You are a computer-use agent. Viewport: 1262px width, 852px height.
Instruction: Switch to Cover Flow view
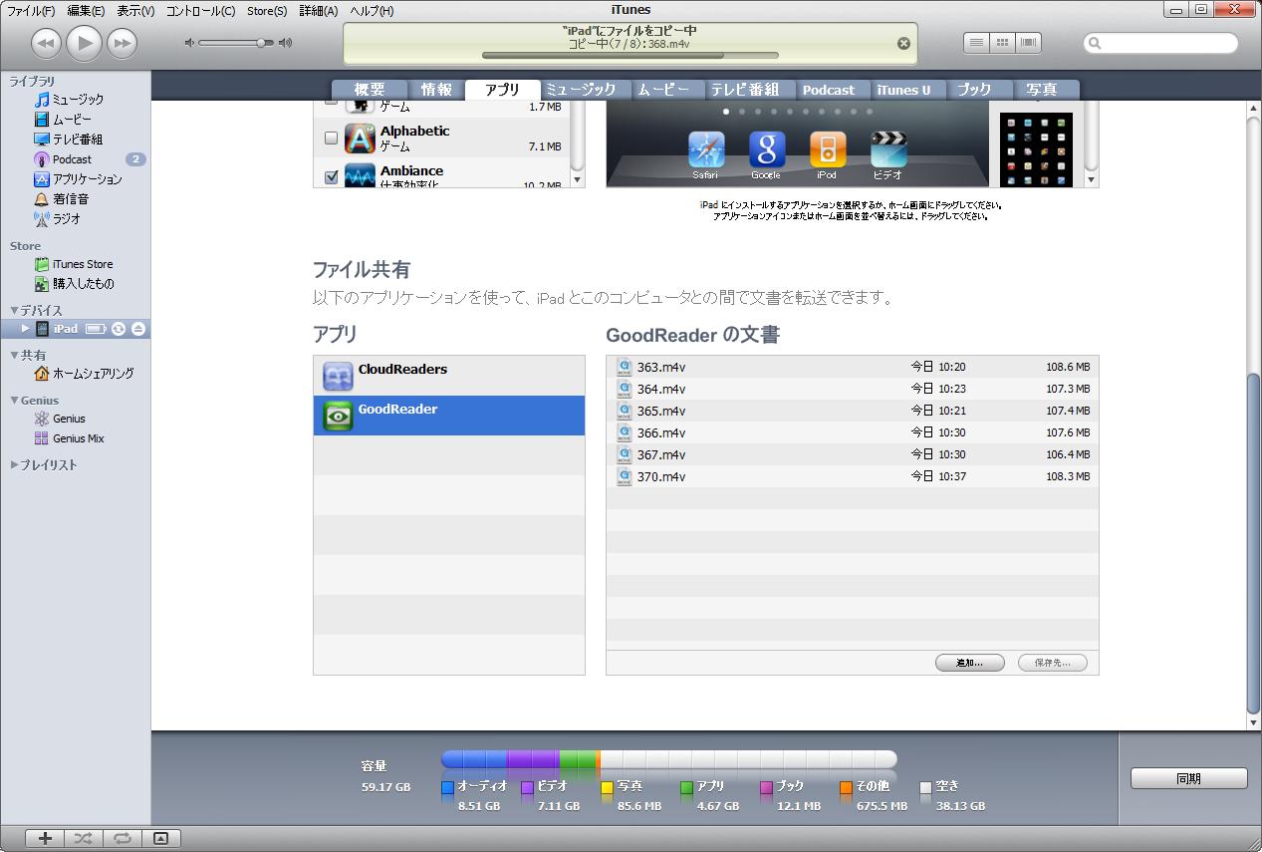click(1029, 43)
